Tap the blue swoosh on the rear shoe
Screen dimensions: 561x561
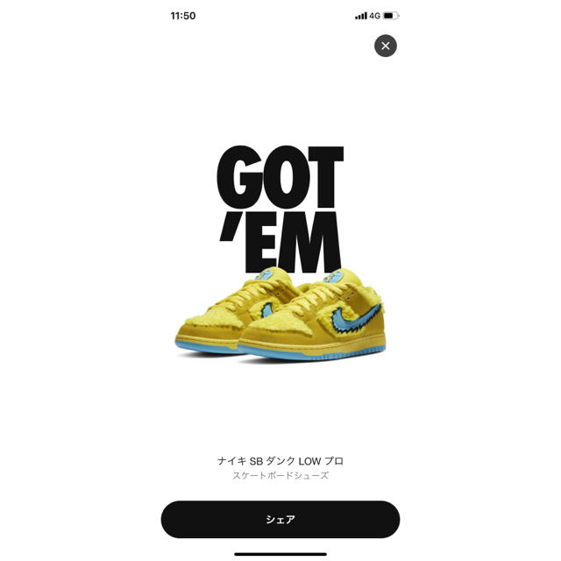tap(267, 309)
